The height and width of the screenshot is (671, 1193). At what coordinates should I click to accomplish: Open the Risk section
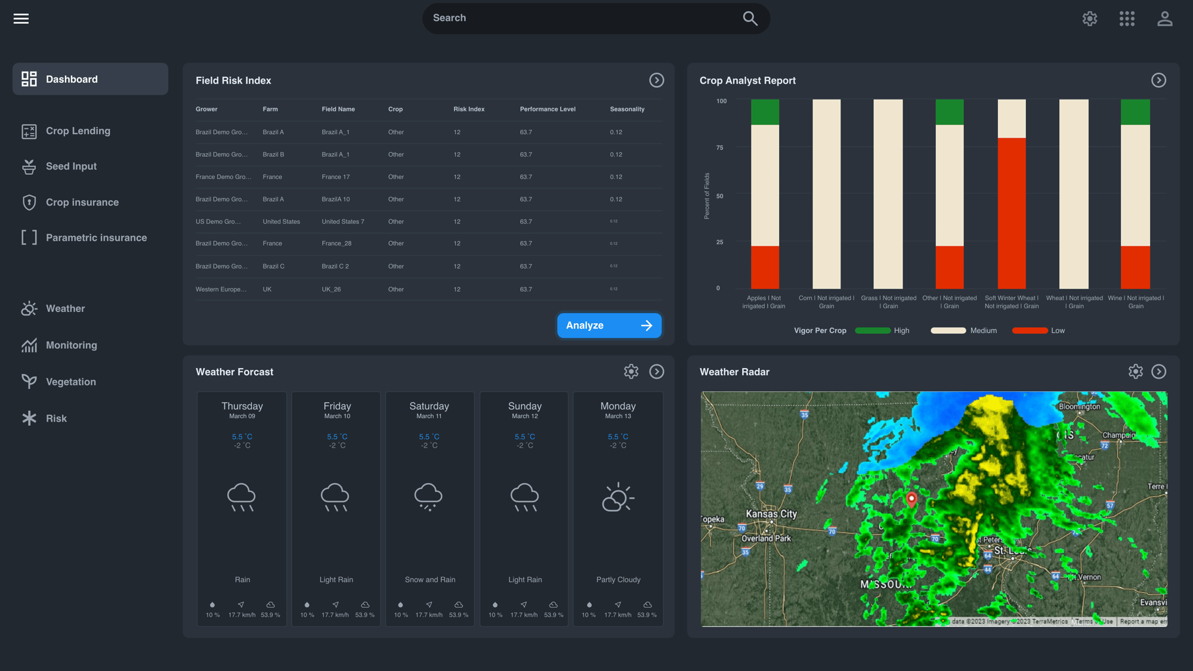57,418
